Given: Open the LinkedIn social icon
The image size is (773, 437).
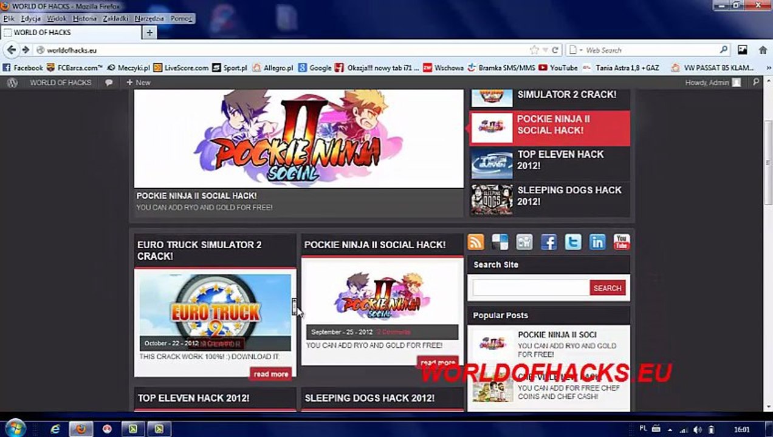Looking at the screenshot, I should 597,242.
